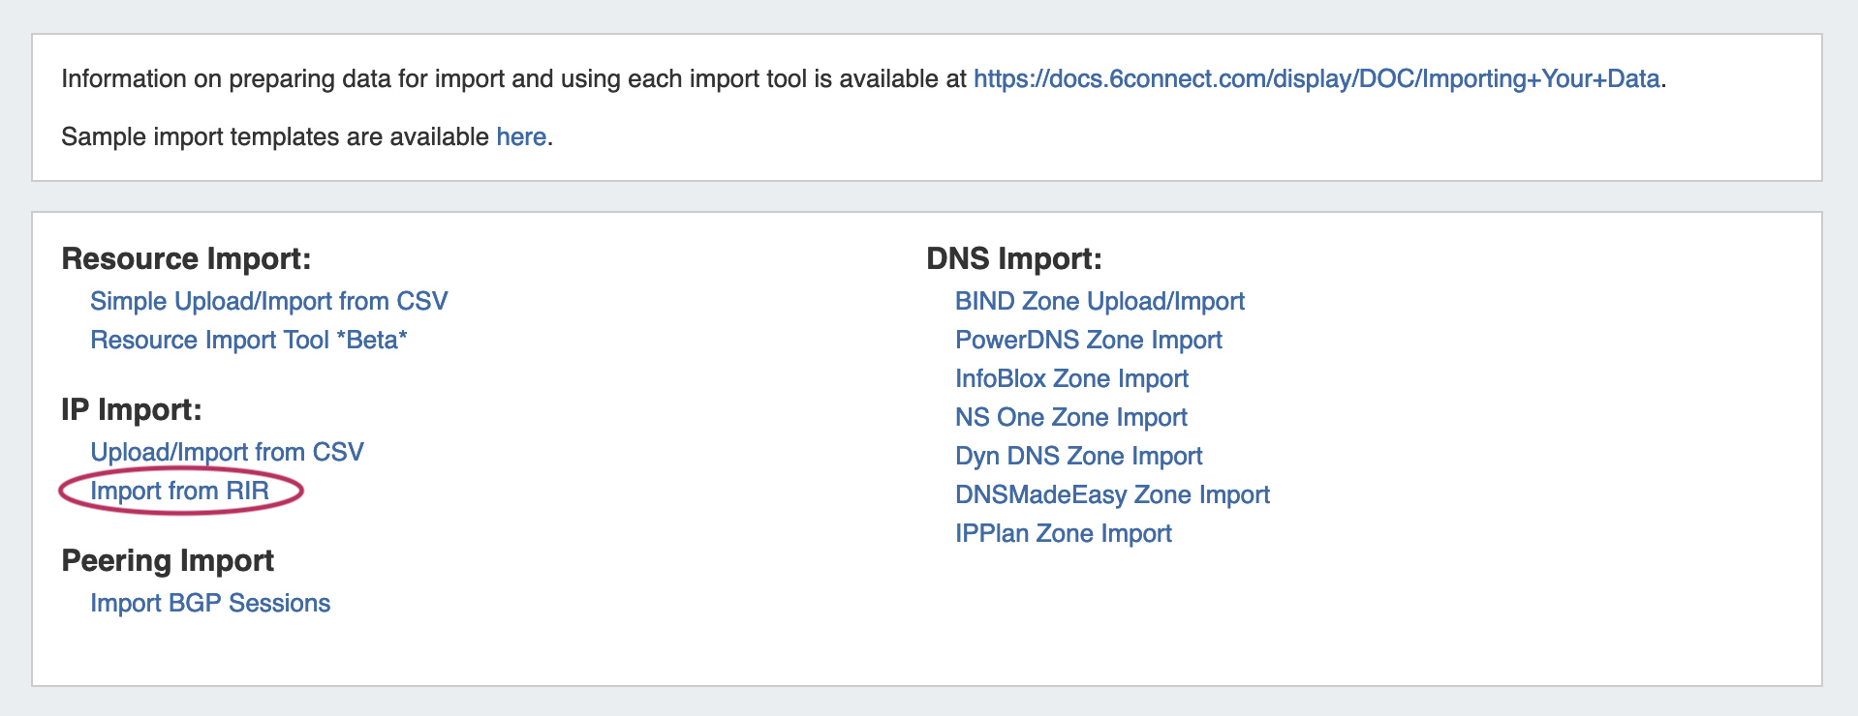
Task: Click the 'here' sample import templates link
Action: point(521,136)
